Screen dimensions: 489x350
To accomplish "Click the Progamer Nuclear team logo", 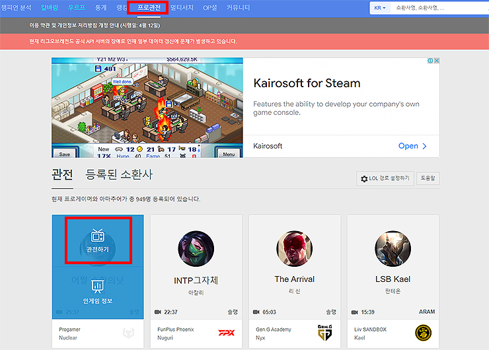I will tap(128, 333).
